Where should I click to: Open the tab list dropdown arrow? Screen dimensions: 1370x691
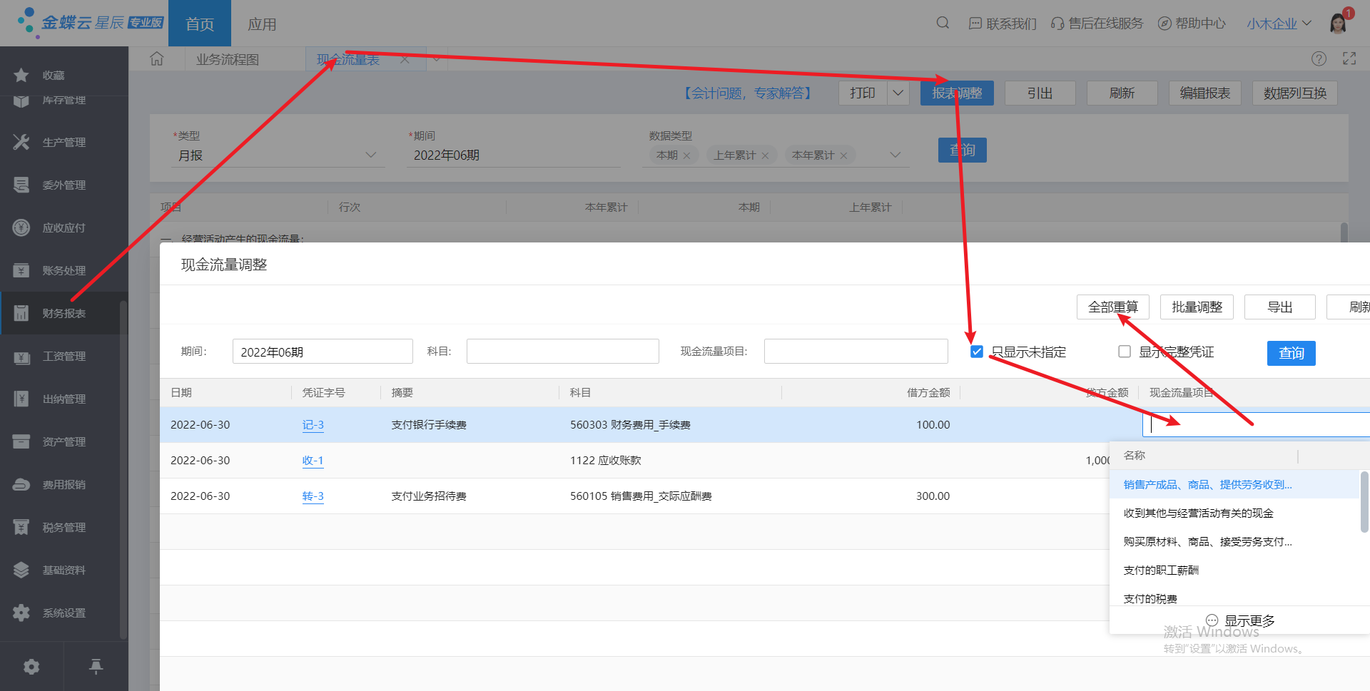pyautogui.click(x=437, y=59)
